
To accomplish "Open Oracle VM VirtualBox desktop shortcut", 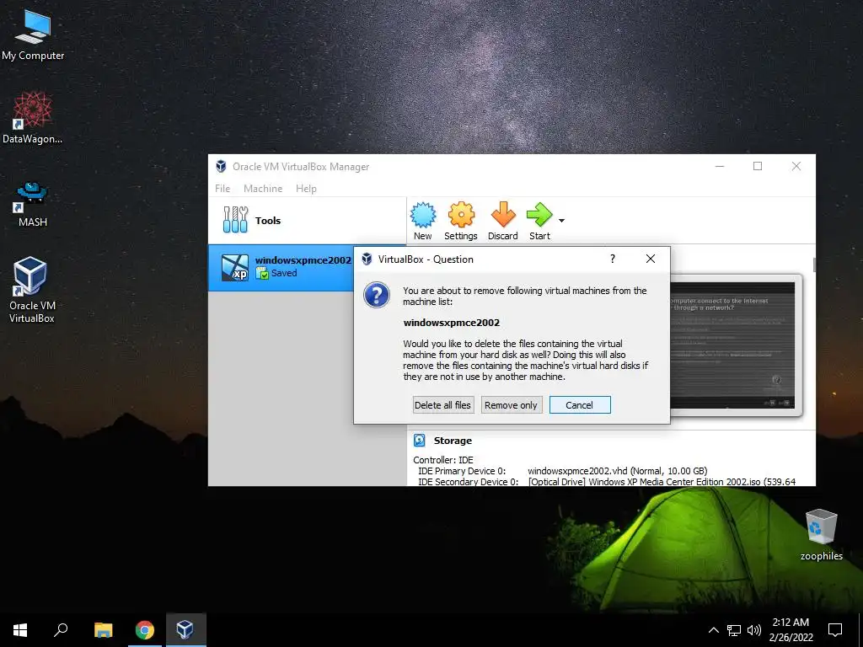I will [x=31, y=290].
